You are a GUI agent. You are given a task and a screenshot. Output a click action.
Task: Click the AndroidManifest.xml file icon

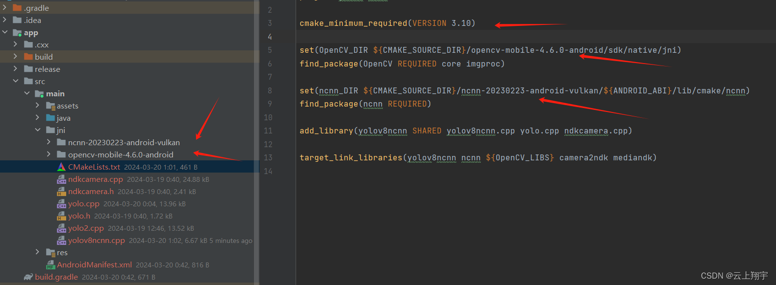click(50, 265)
